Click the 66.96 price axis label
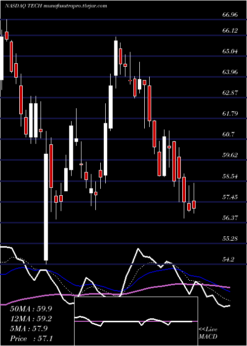This screenshot has width=247, height=346. [x=230, y=15]
